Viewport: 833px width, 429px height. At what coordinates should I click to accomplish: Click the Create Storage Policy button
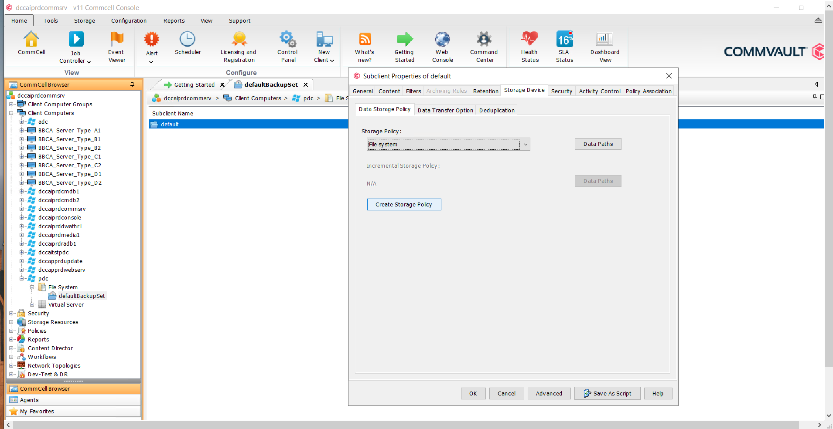(404, 204)
